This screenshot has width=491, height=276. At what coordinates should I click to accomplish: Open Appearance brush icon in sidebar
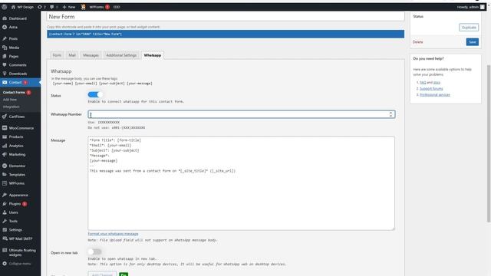5,195
